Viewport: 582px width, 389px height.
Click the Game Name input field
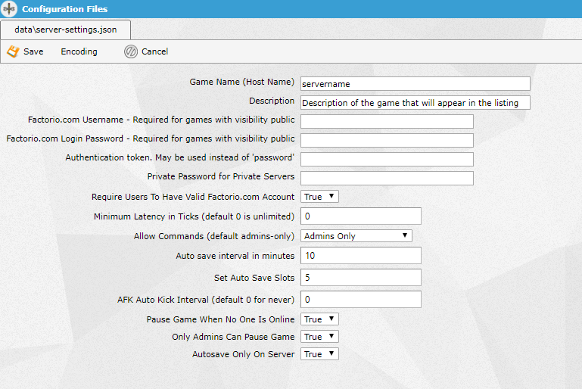[415, 84]
